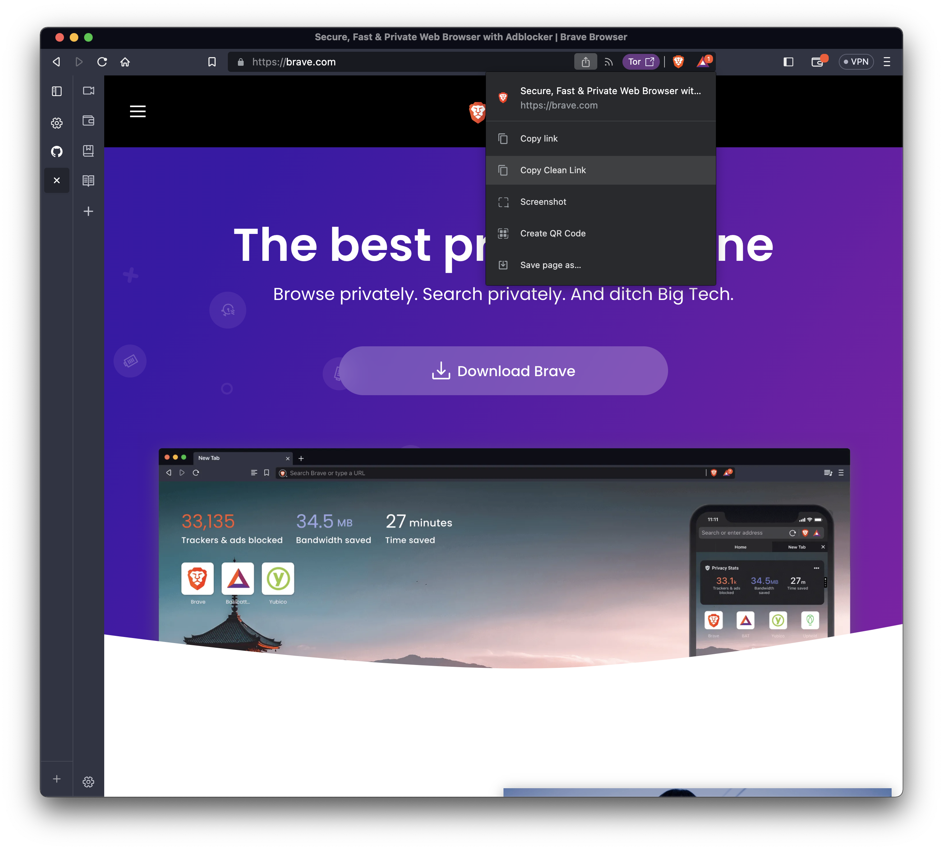Add new tab with bottom-left plus
The image size is (943, 850).
(56, 779)
